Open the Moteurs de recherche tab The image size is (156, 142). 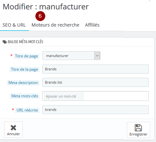(x=55, y=25)
